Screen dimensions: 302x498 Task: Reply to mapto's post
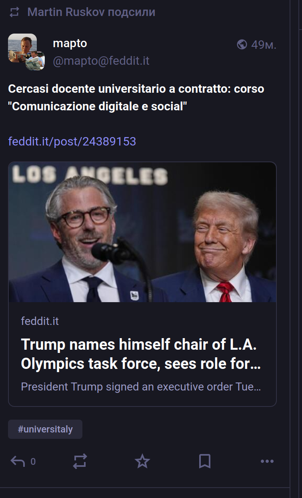pos(18,462)
